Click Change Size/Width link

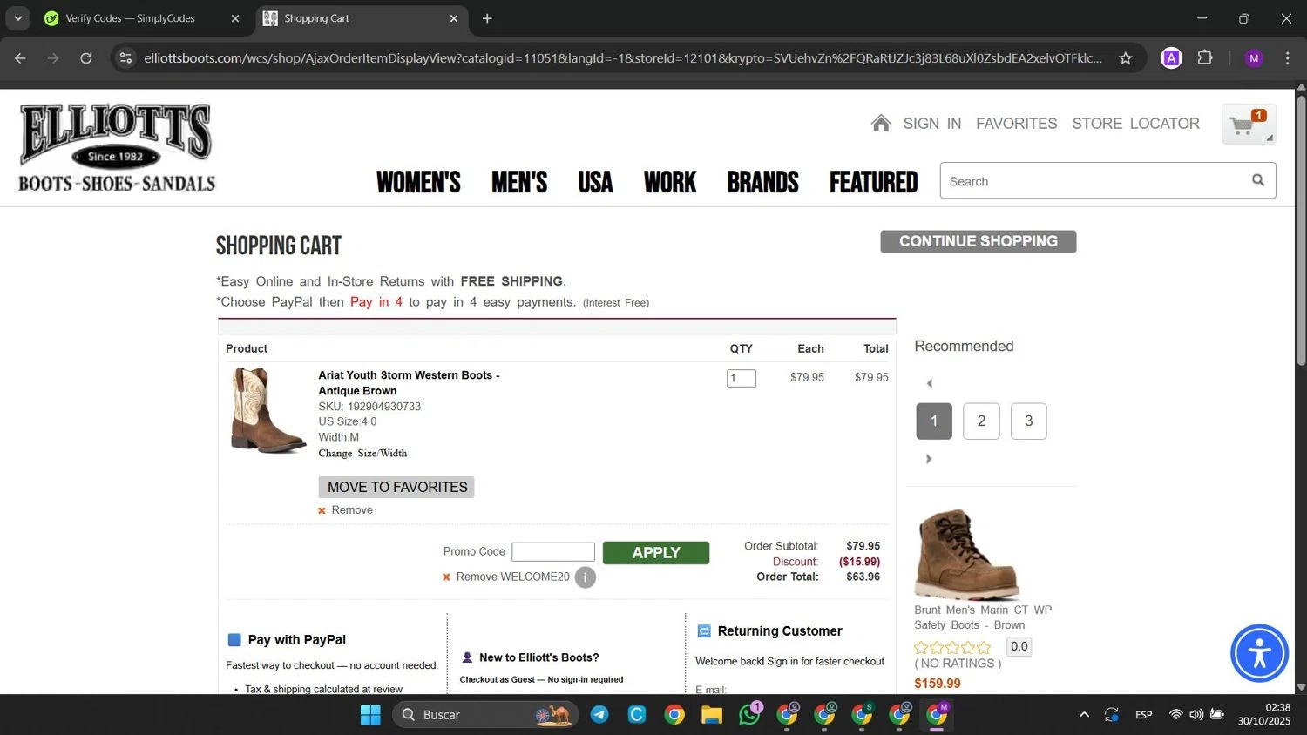362,454
